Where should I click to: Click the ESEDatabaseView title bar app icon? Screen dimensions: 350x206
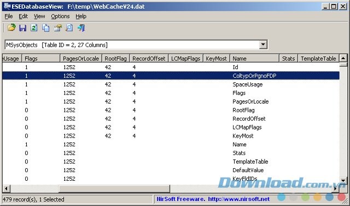7,6
